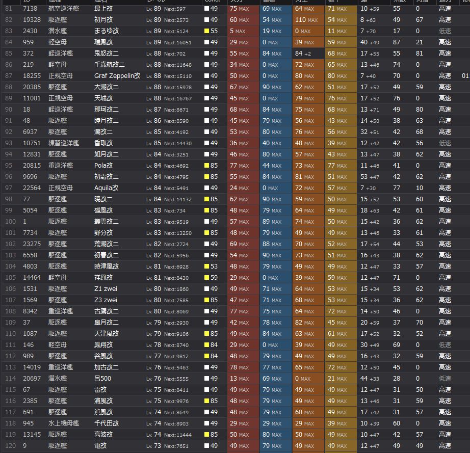
Task: Click 天城改 carrier name cell
Action: tap(103, 98)
